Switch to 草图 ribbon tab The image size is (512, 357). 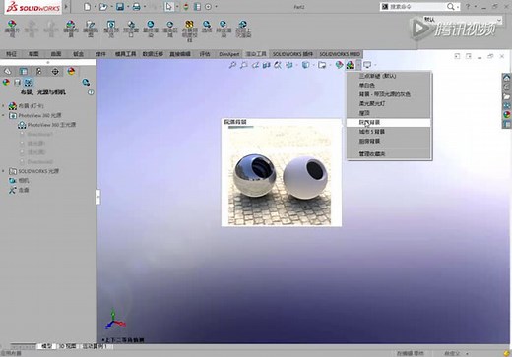click(x=33, y=54)
